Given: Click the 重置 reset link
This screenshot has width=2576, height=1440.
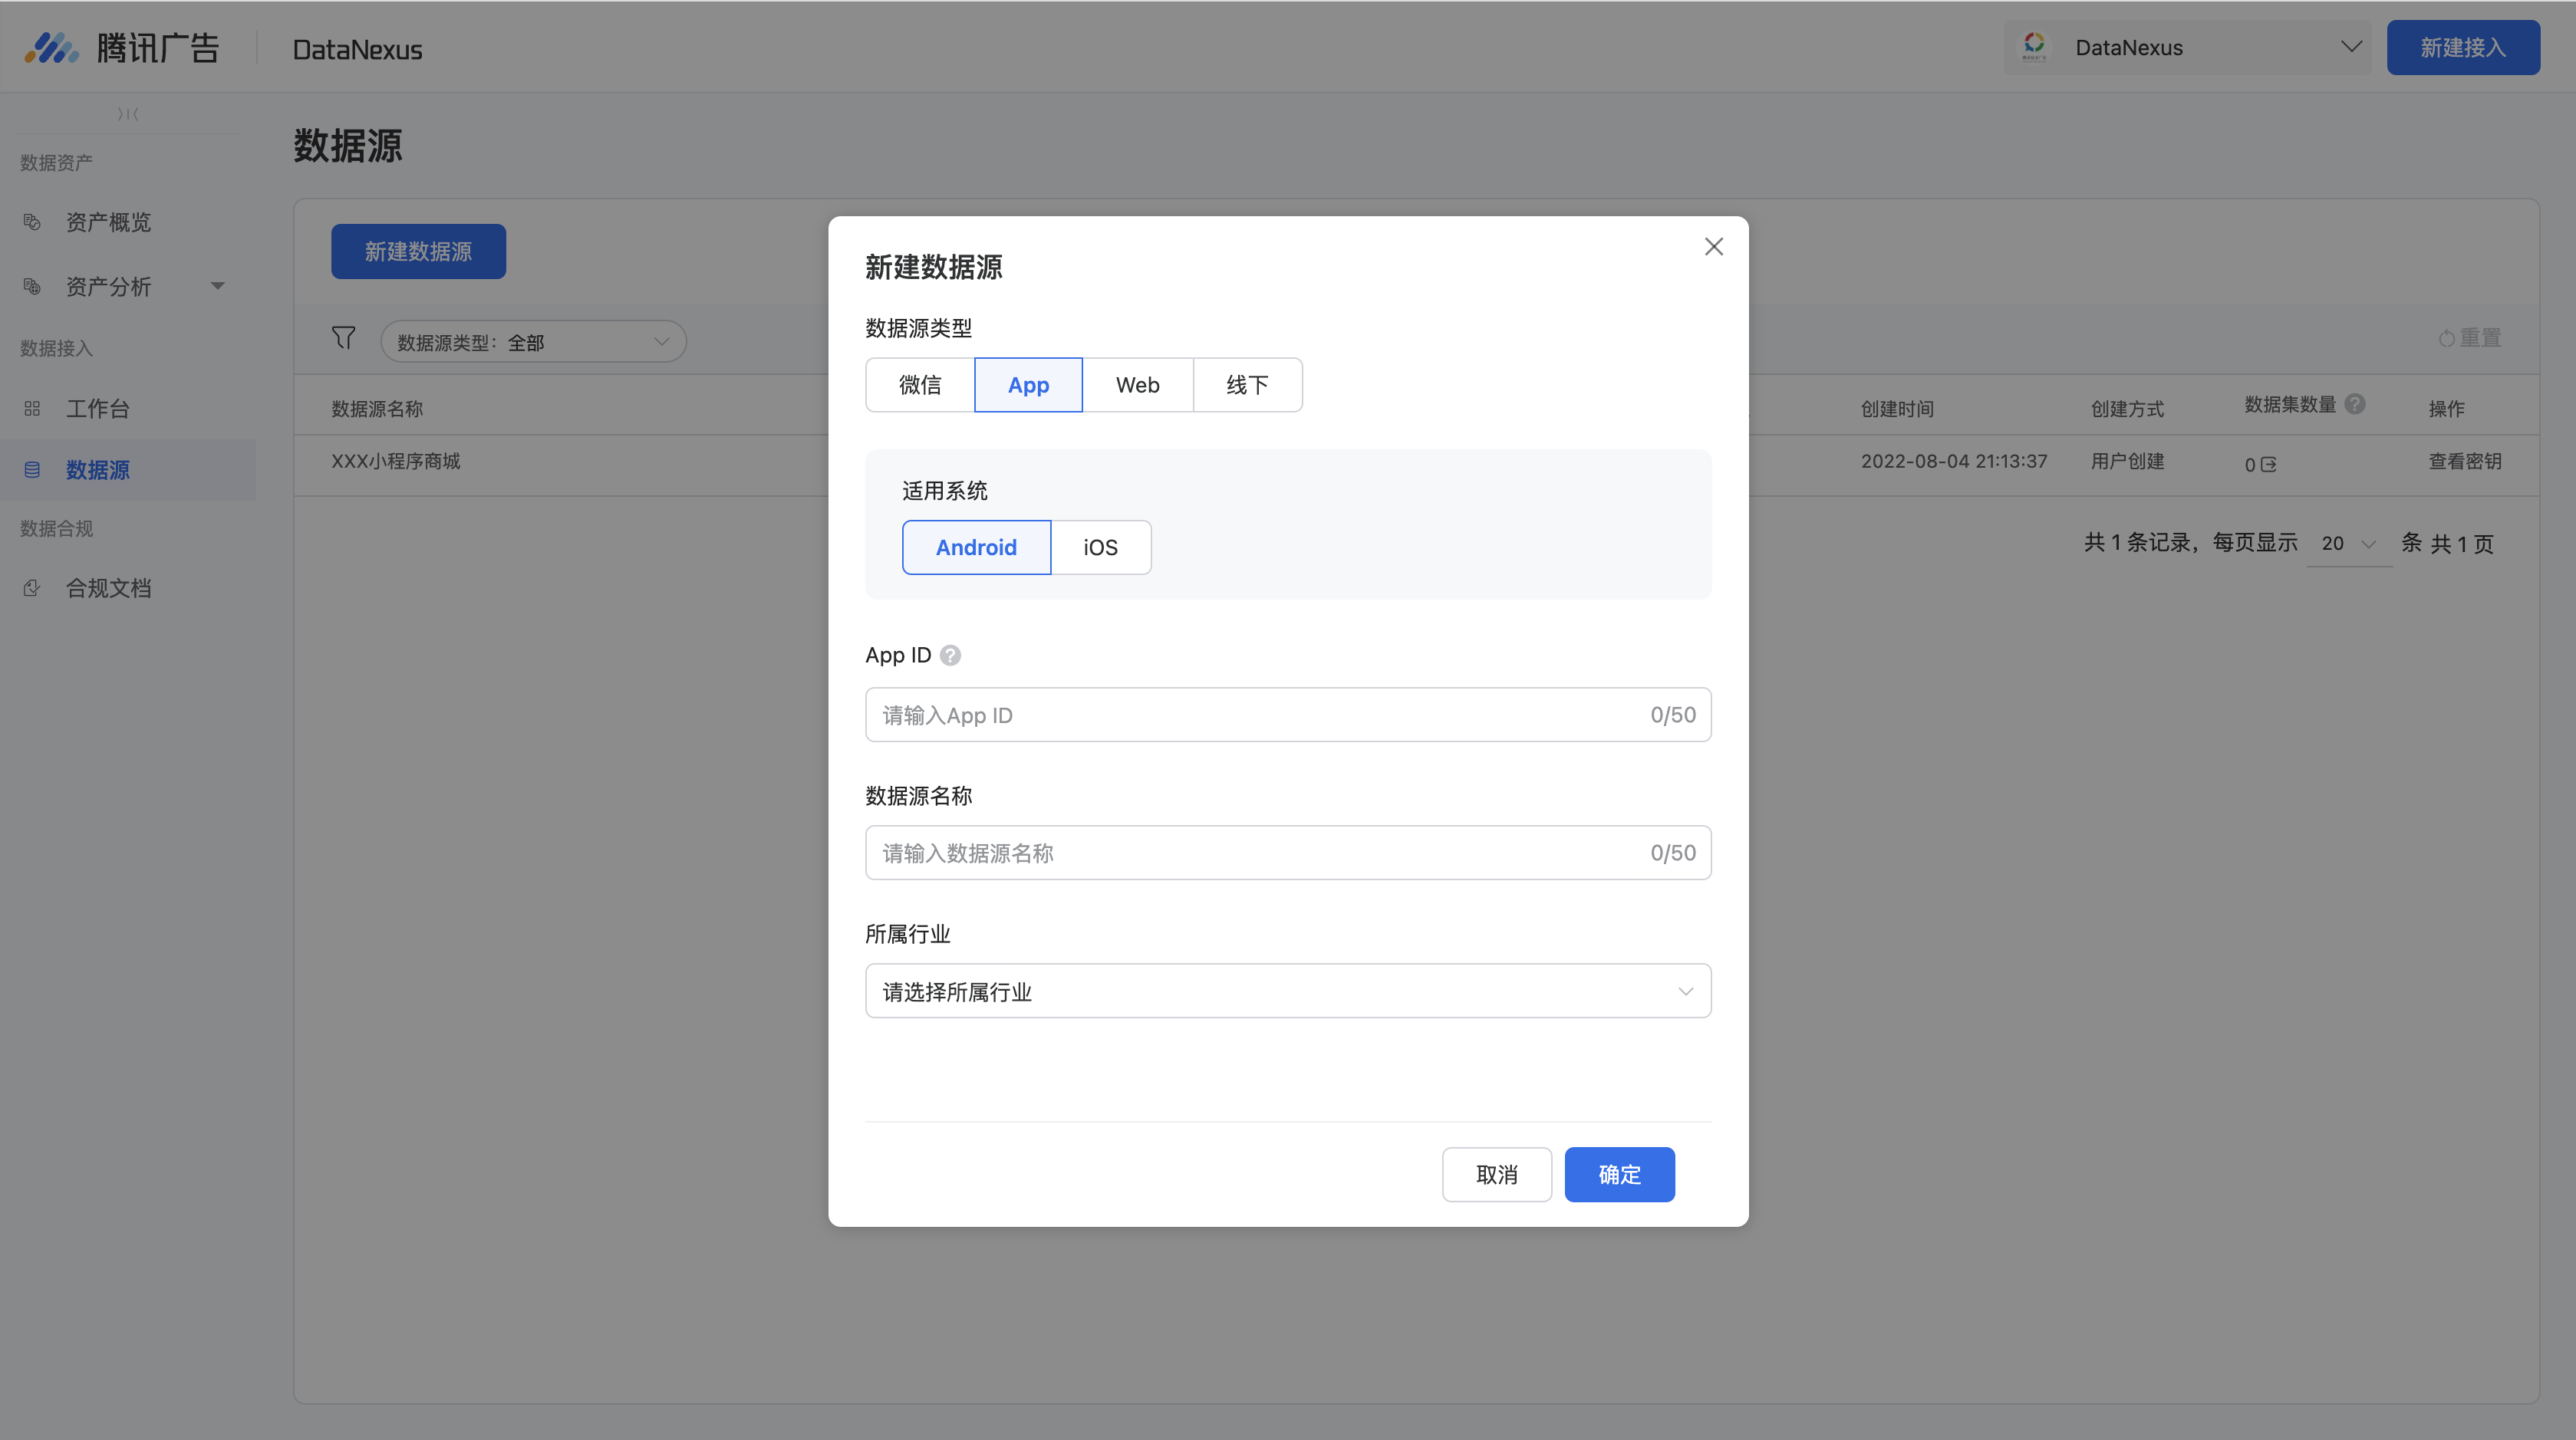Looking at the screenshot, I should tap(2480, 339).
